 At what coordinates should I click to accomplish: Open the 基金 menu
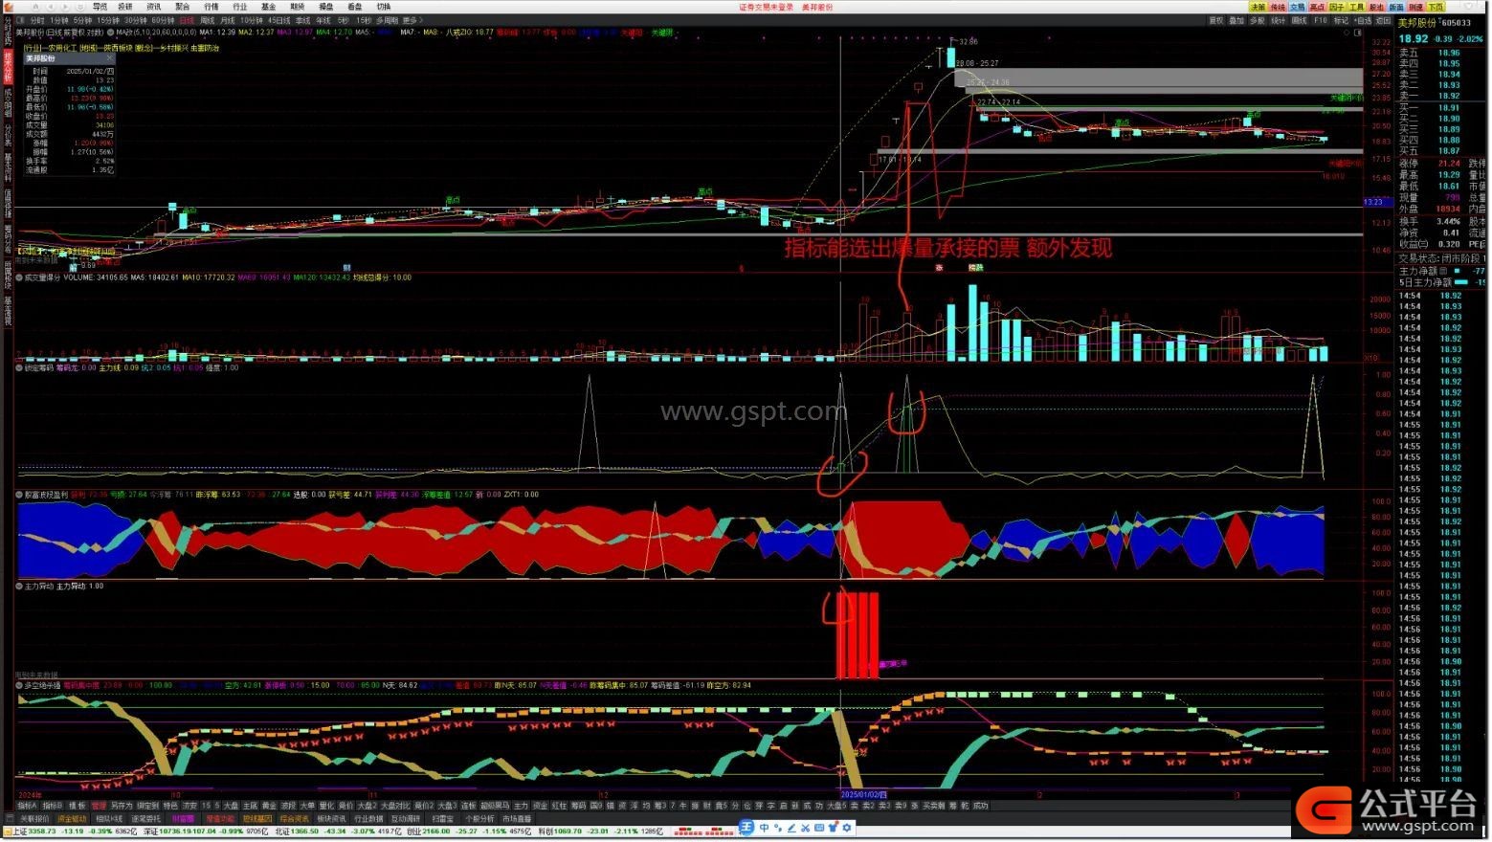pyautogui.click(x=268, y=7)
